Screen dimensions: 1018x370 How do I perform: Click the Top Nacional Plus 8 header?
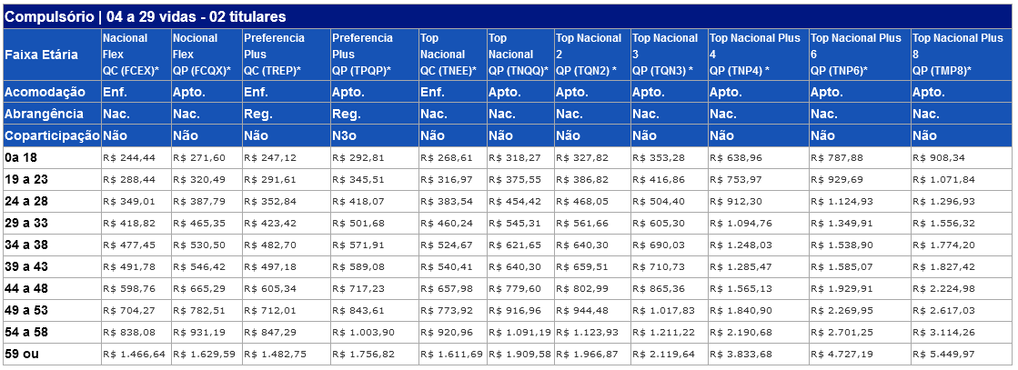tap(962, 55)
